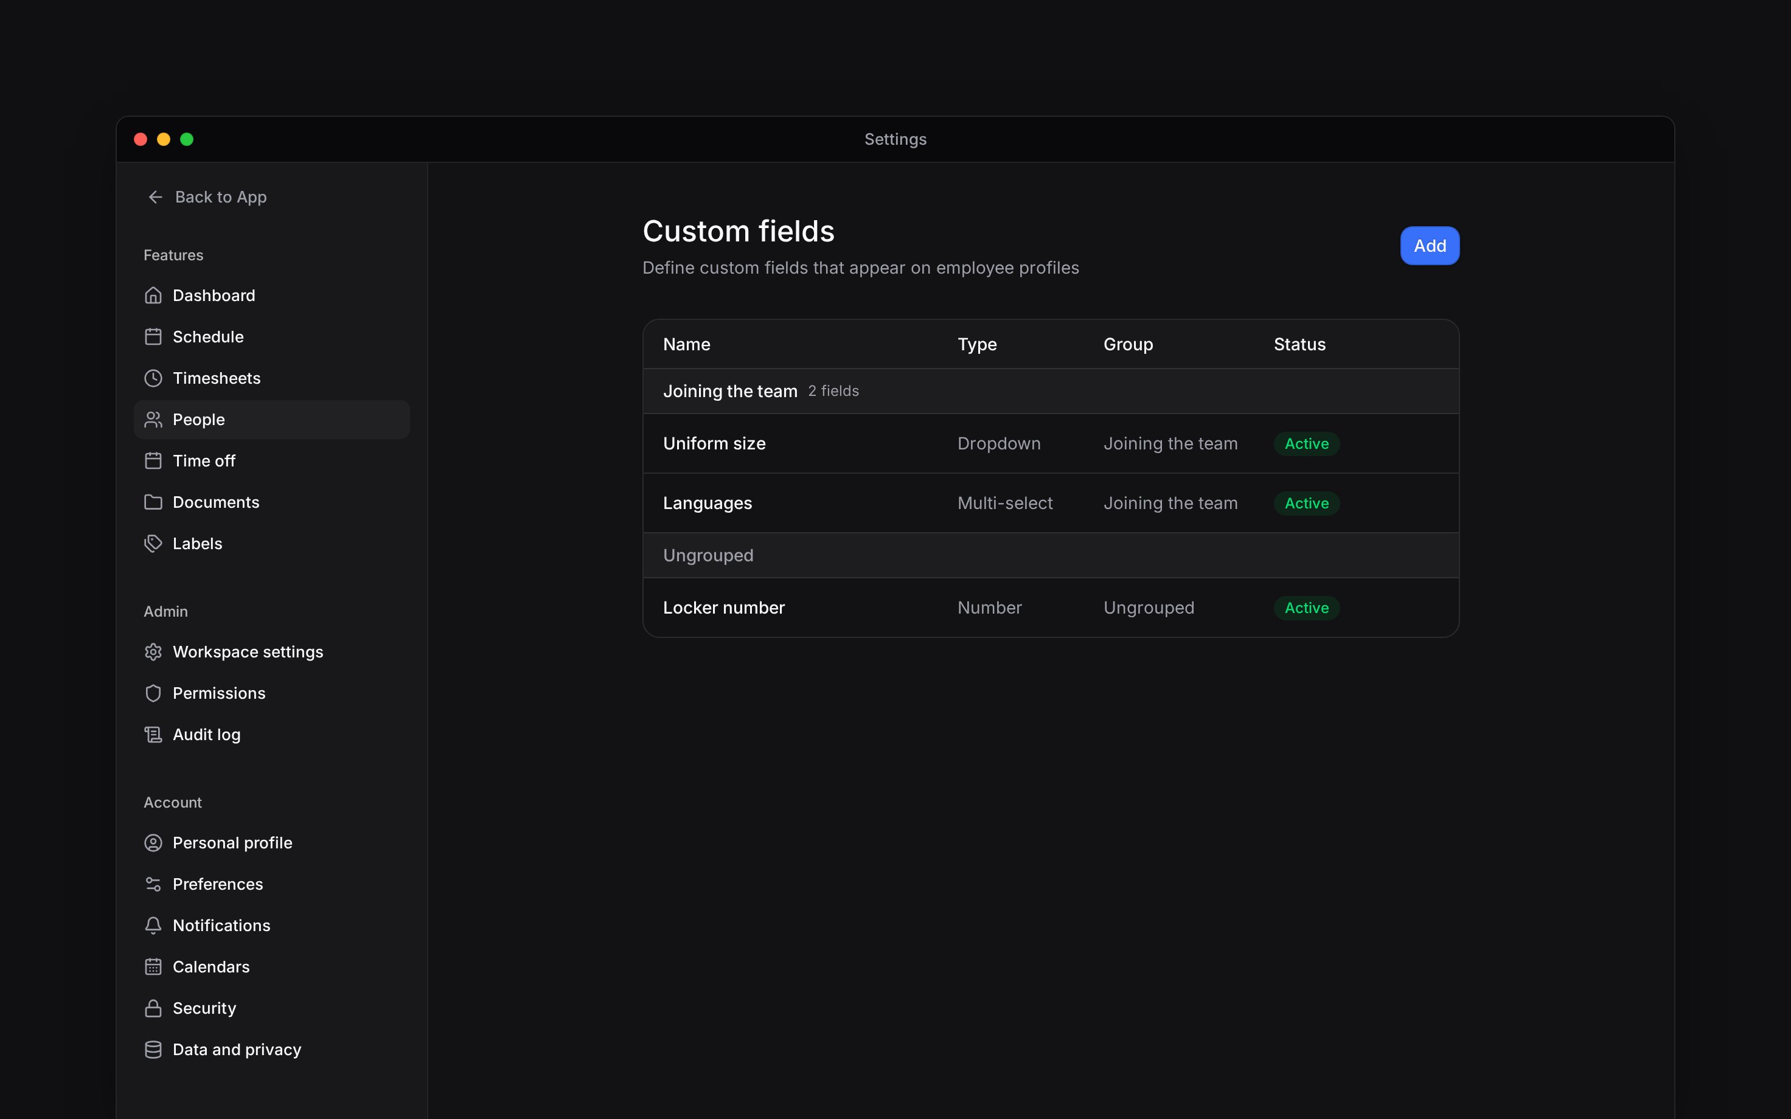Click Ungrouped cell in Locker number row

point(1149,608)
